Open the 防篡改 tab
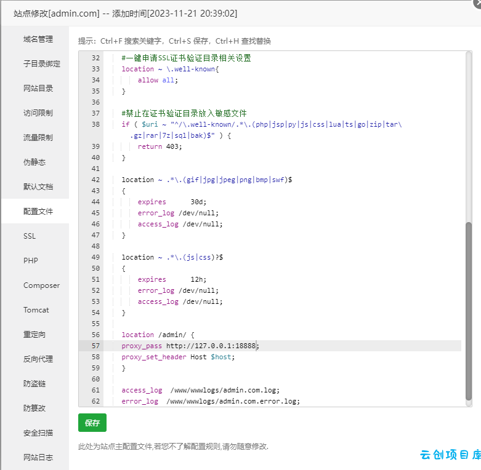Screen dimensions: 481x470 click(34, 408)
